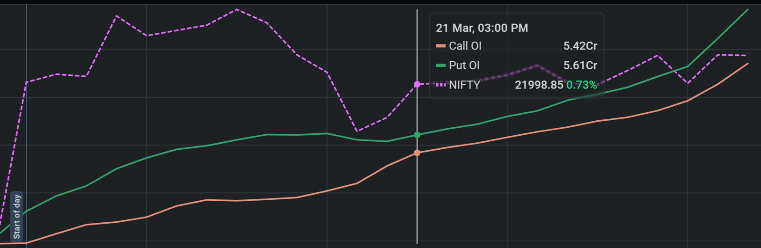Image resolution: width=761 pixels, height=248 pixels.
Task: Click the green 0.73% change value
Action: click(582, 85)
